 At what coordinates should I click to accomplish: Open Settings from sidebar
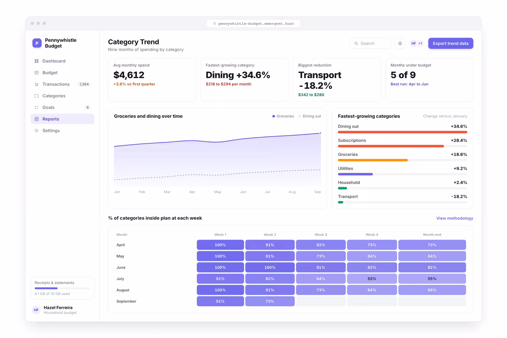point(63,131)
